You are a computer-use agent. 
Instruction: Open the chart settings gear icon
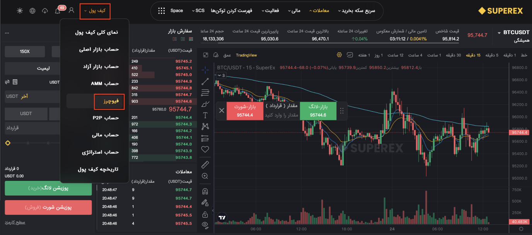(x=339, y=55)
